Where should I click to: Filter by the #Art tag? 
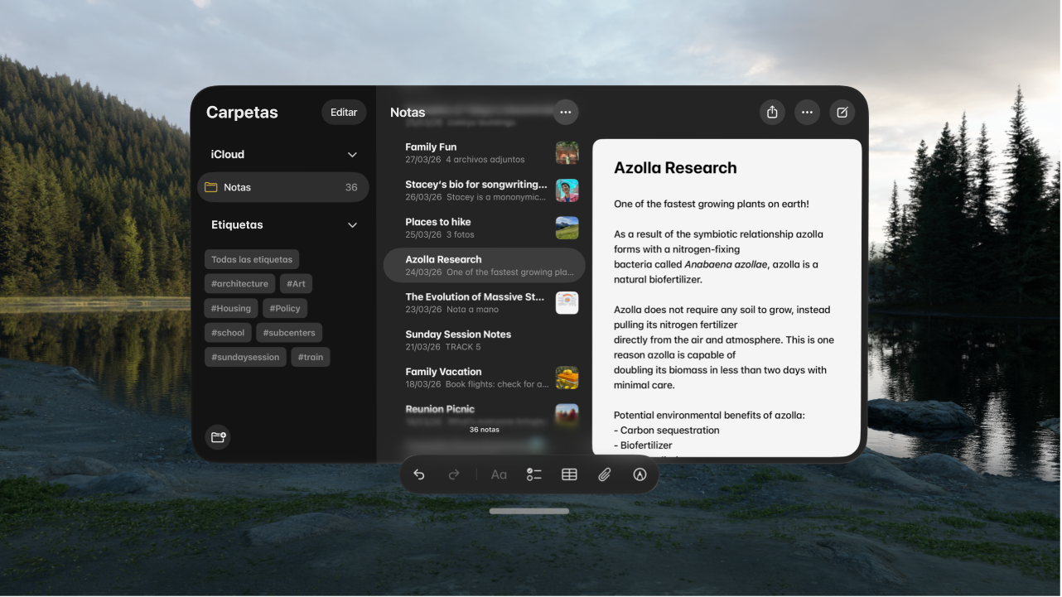[296, 284]
